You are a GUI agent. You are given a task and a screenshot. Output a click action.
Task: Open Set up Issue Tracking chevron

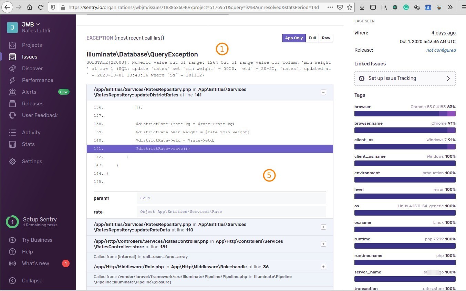(448, 79)
